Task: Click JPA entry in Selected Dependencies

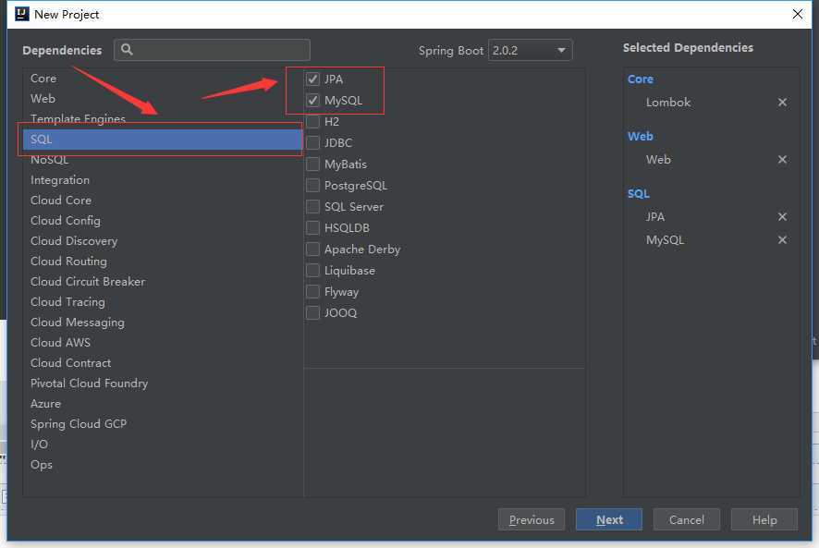Action: coord(655,217)
